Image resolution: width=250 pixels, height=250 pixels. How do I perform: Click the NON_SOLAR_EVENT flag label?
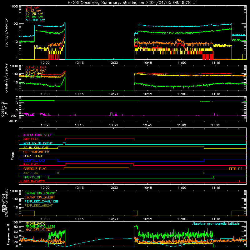point(38,143)
